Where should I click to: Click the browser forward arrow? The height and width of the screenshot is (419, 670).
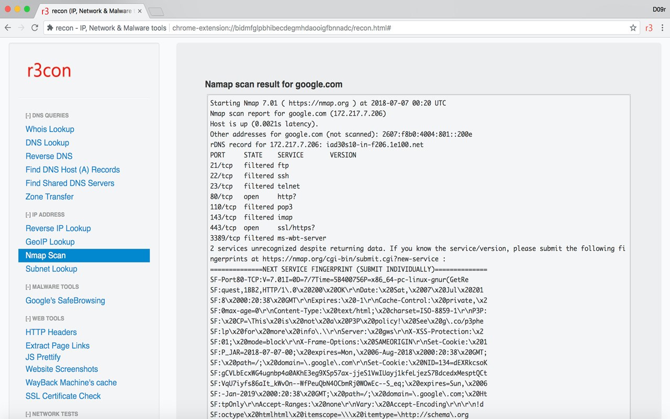click(21, 28)
